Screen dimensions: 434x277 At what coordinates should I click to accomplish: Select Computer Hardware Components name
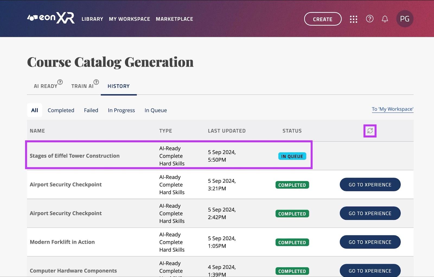pos(73,271)
